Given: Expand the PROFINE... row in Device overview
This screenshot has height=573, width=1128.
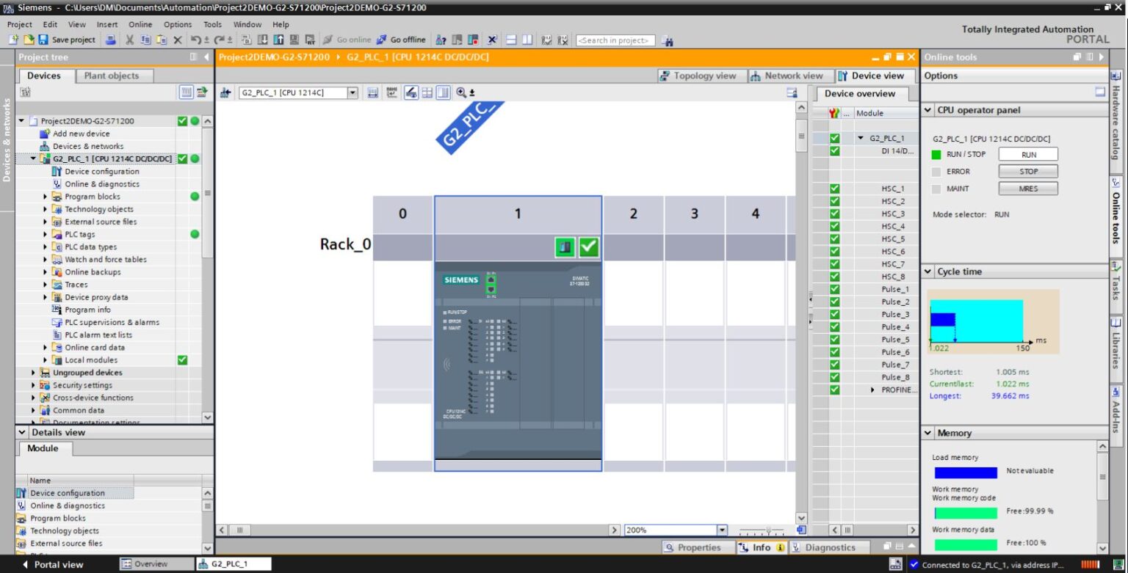Looking at the screenshot, I should tap(872, 390).
